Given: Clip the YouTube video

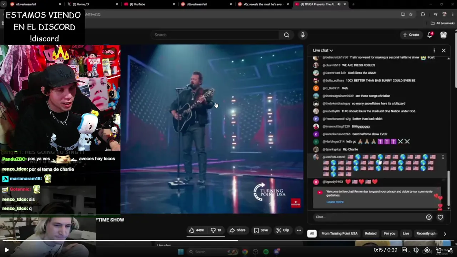Looking at the screenshot, I should (x=283, y=230).
